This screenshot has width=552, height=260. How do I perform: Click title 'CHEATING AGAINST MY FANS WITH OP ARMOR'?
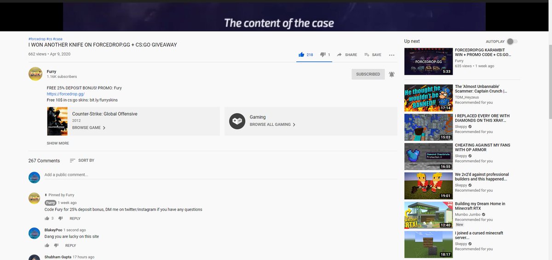click(483, 147)
